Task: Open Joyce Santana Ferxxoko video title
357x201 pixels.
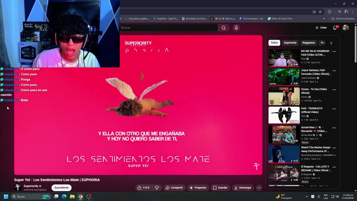Action: [x=316, y=72]
